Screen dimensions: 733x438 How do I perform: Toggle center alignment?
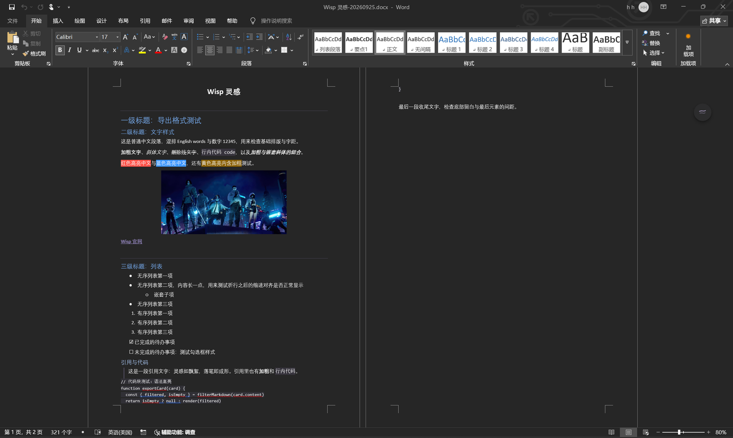point(210,50)
